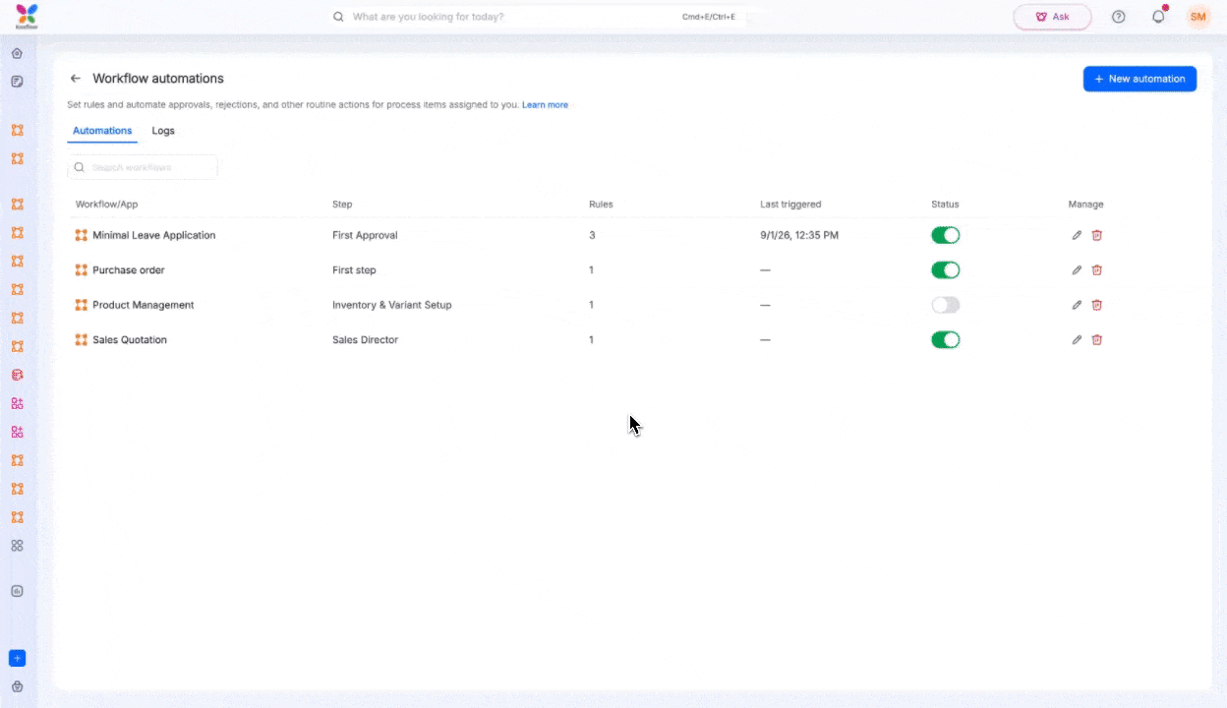Click the blue plus create button in sidebar

coord(17,658)
